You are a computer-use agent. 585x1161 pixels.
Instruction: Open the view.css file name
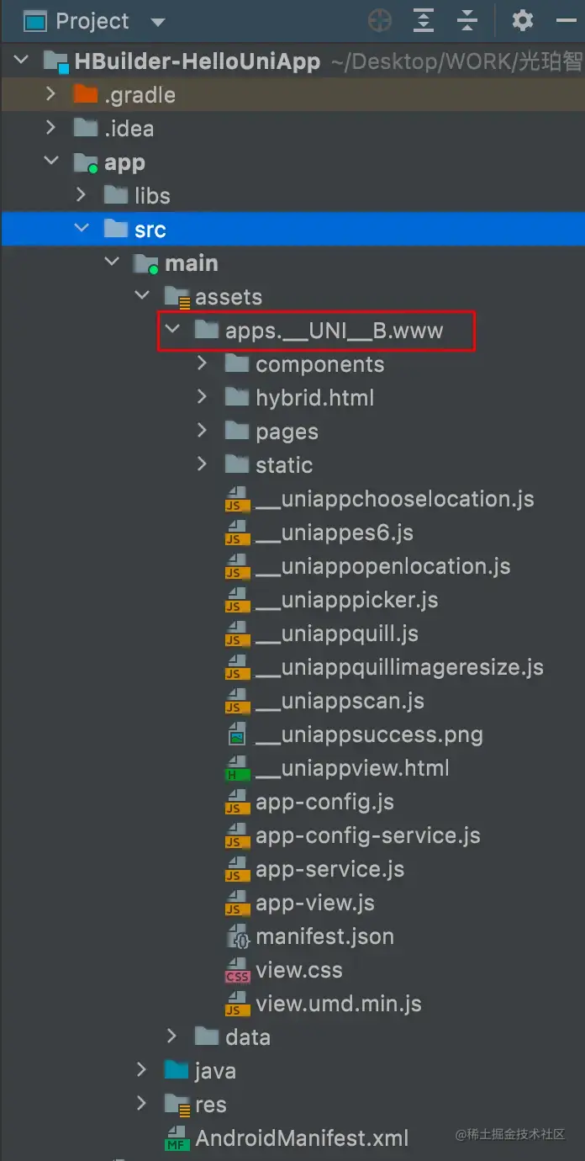[x=299, y=970]
